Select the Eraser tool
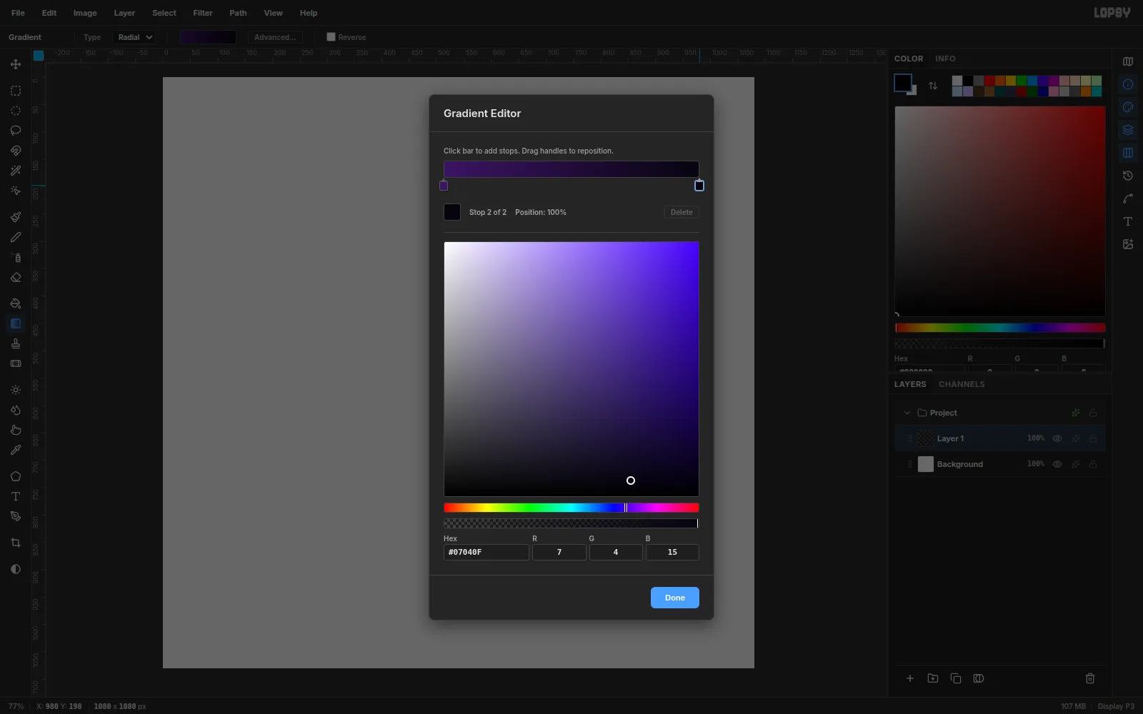 tap(16, 277)
